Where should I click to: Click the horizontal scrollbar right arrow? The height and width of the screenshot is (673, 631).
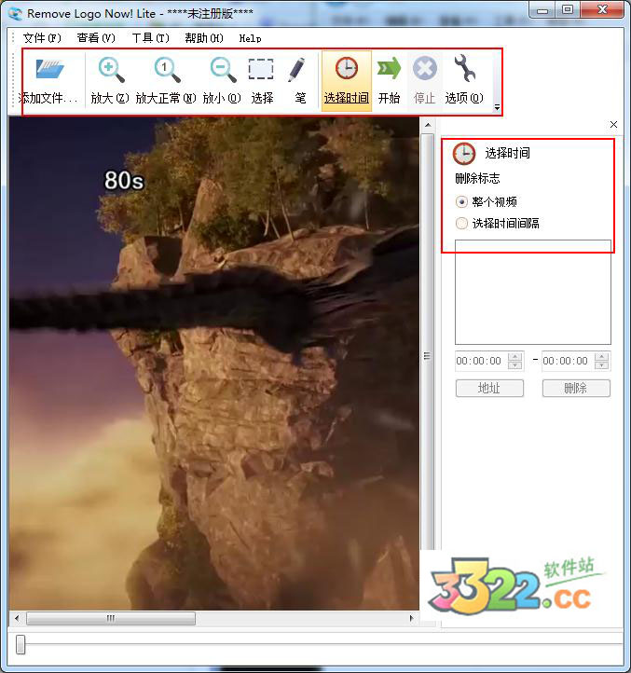[x=412, y=619]
